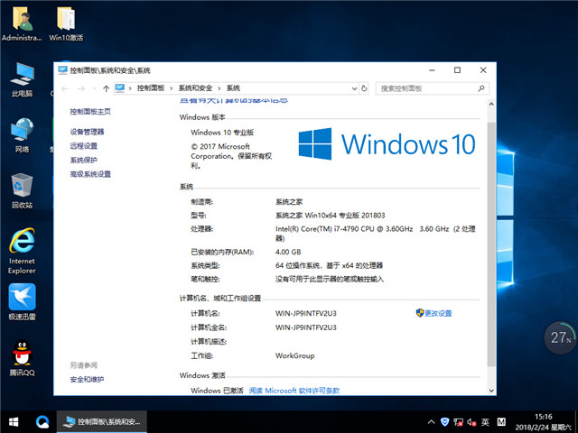578x433 pixels.
Task: Open the Administrator folder on desktop
Action: (22, 24)
